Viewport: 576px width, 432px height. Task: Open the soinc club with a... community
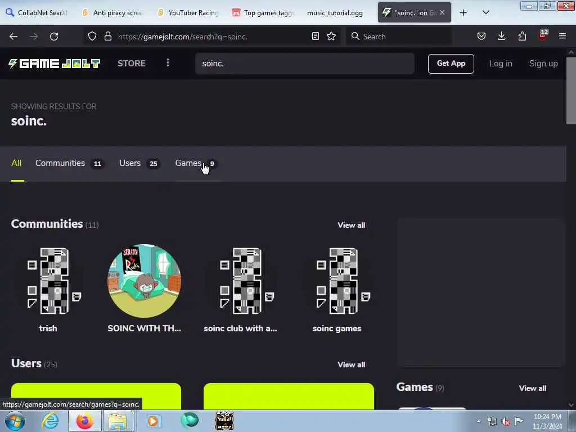(241, 281)
